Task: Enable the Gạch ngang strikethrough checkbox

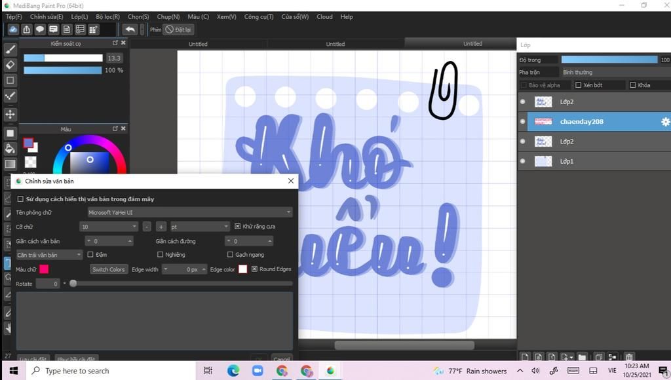Action: click(230, 255)
